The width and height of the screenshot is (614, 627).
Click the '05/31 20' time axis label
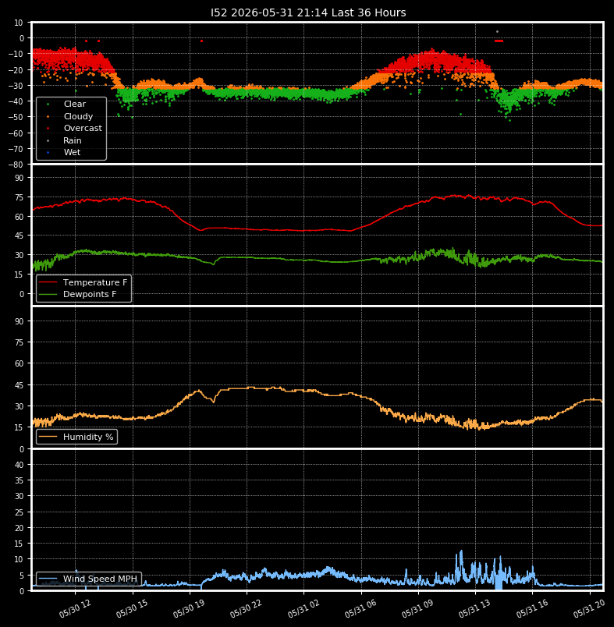click(x=589, y=609)
